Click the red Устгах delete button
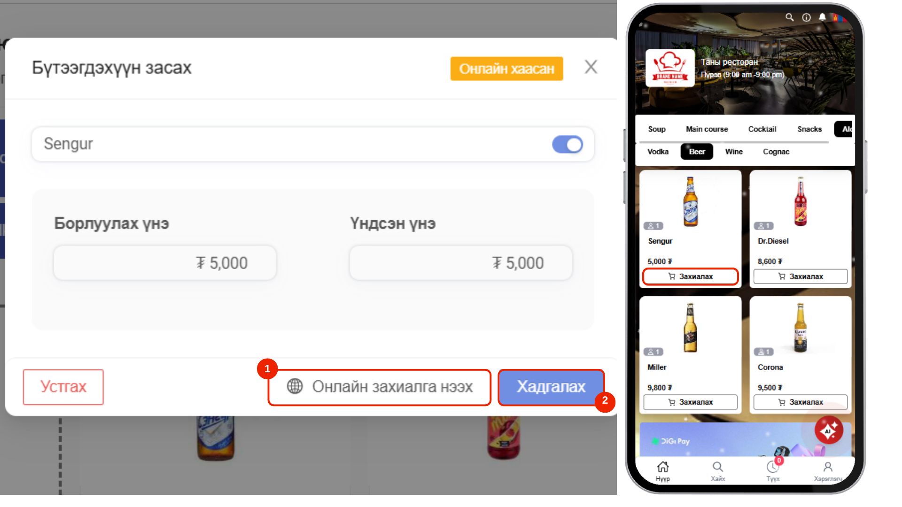 (x=63, y=387)
